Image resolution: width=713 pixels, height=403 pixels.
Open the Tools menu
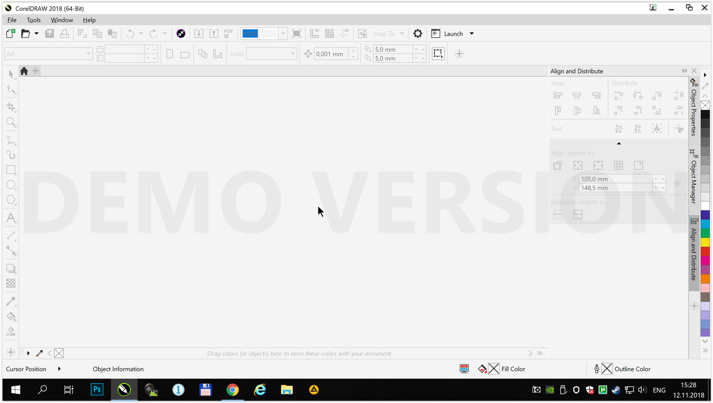click(x=34, y=20)
